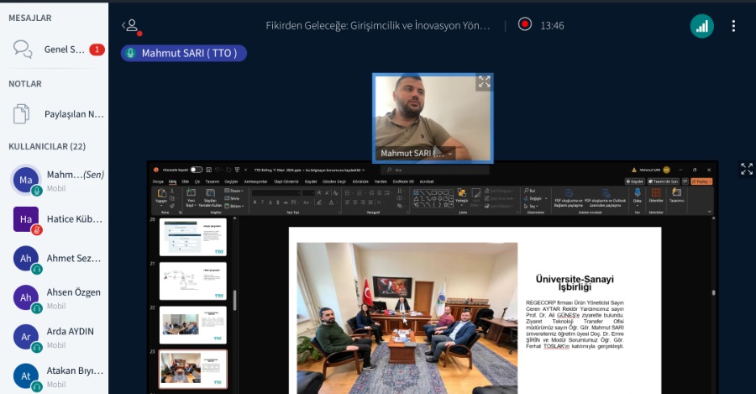
Task: Make Mahmut SARI webcam fullscreen
Action: 484,82
